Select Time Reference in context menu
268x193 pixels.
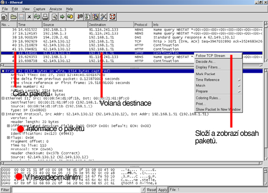[x=218, y=80]
